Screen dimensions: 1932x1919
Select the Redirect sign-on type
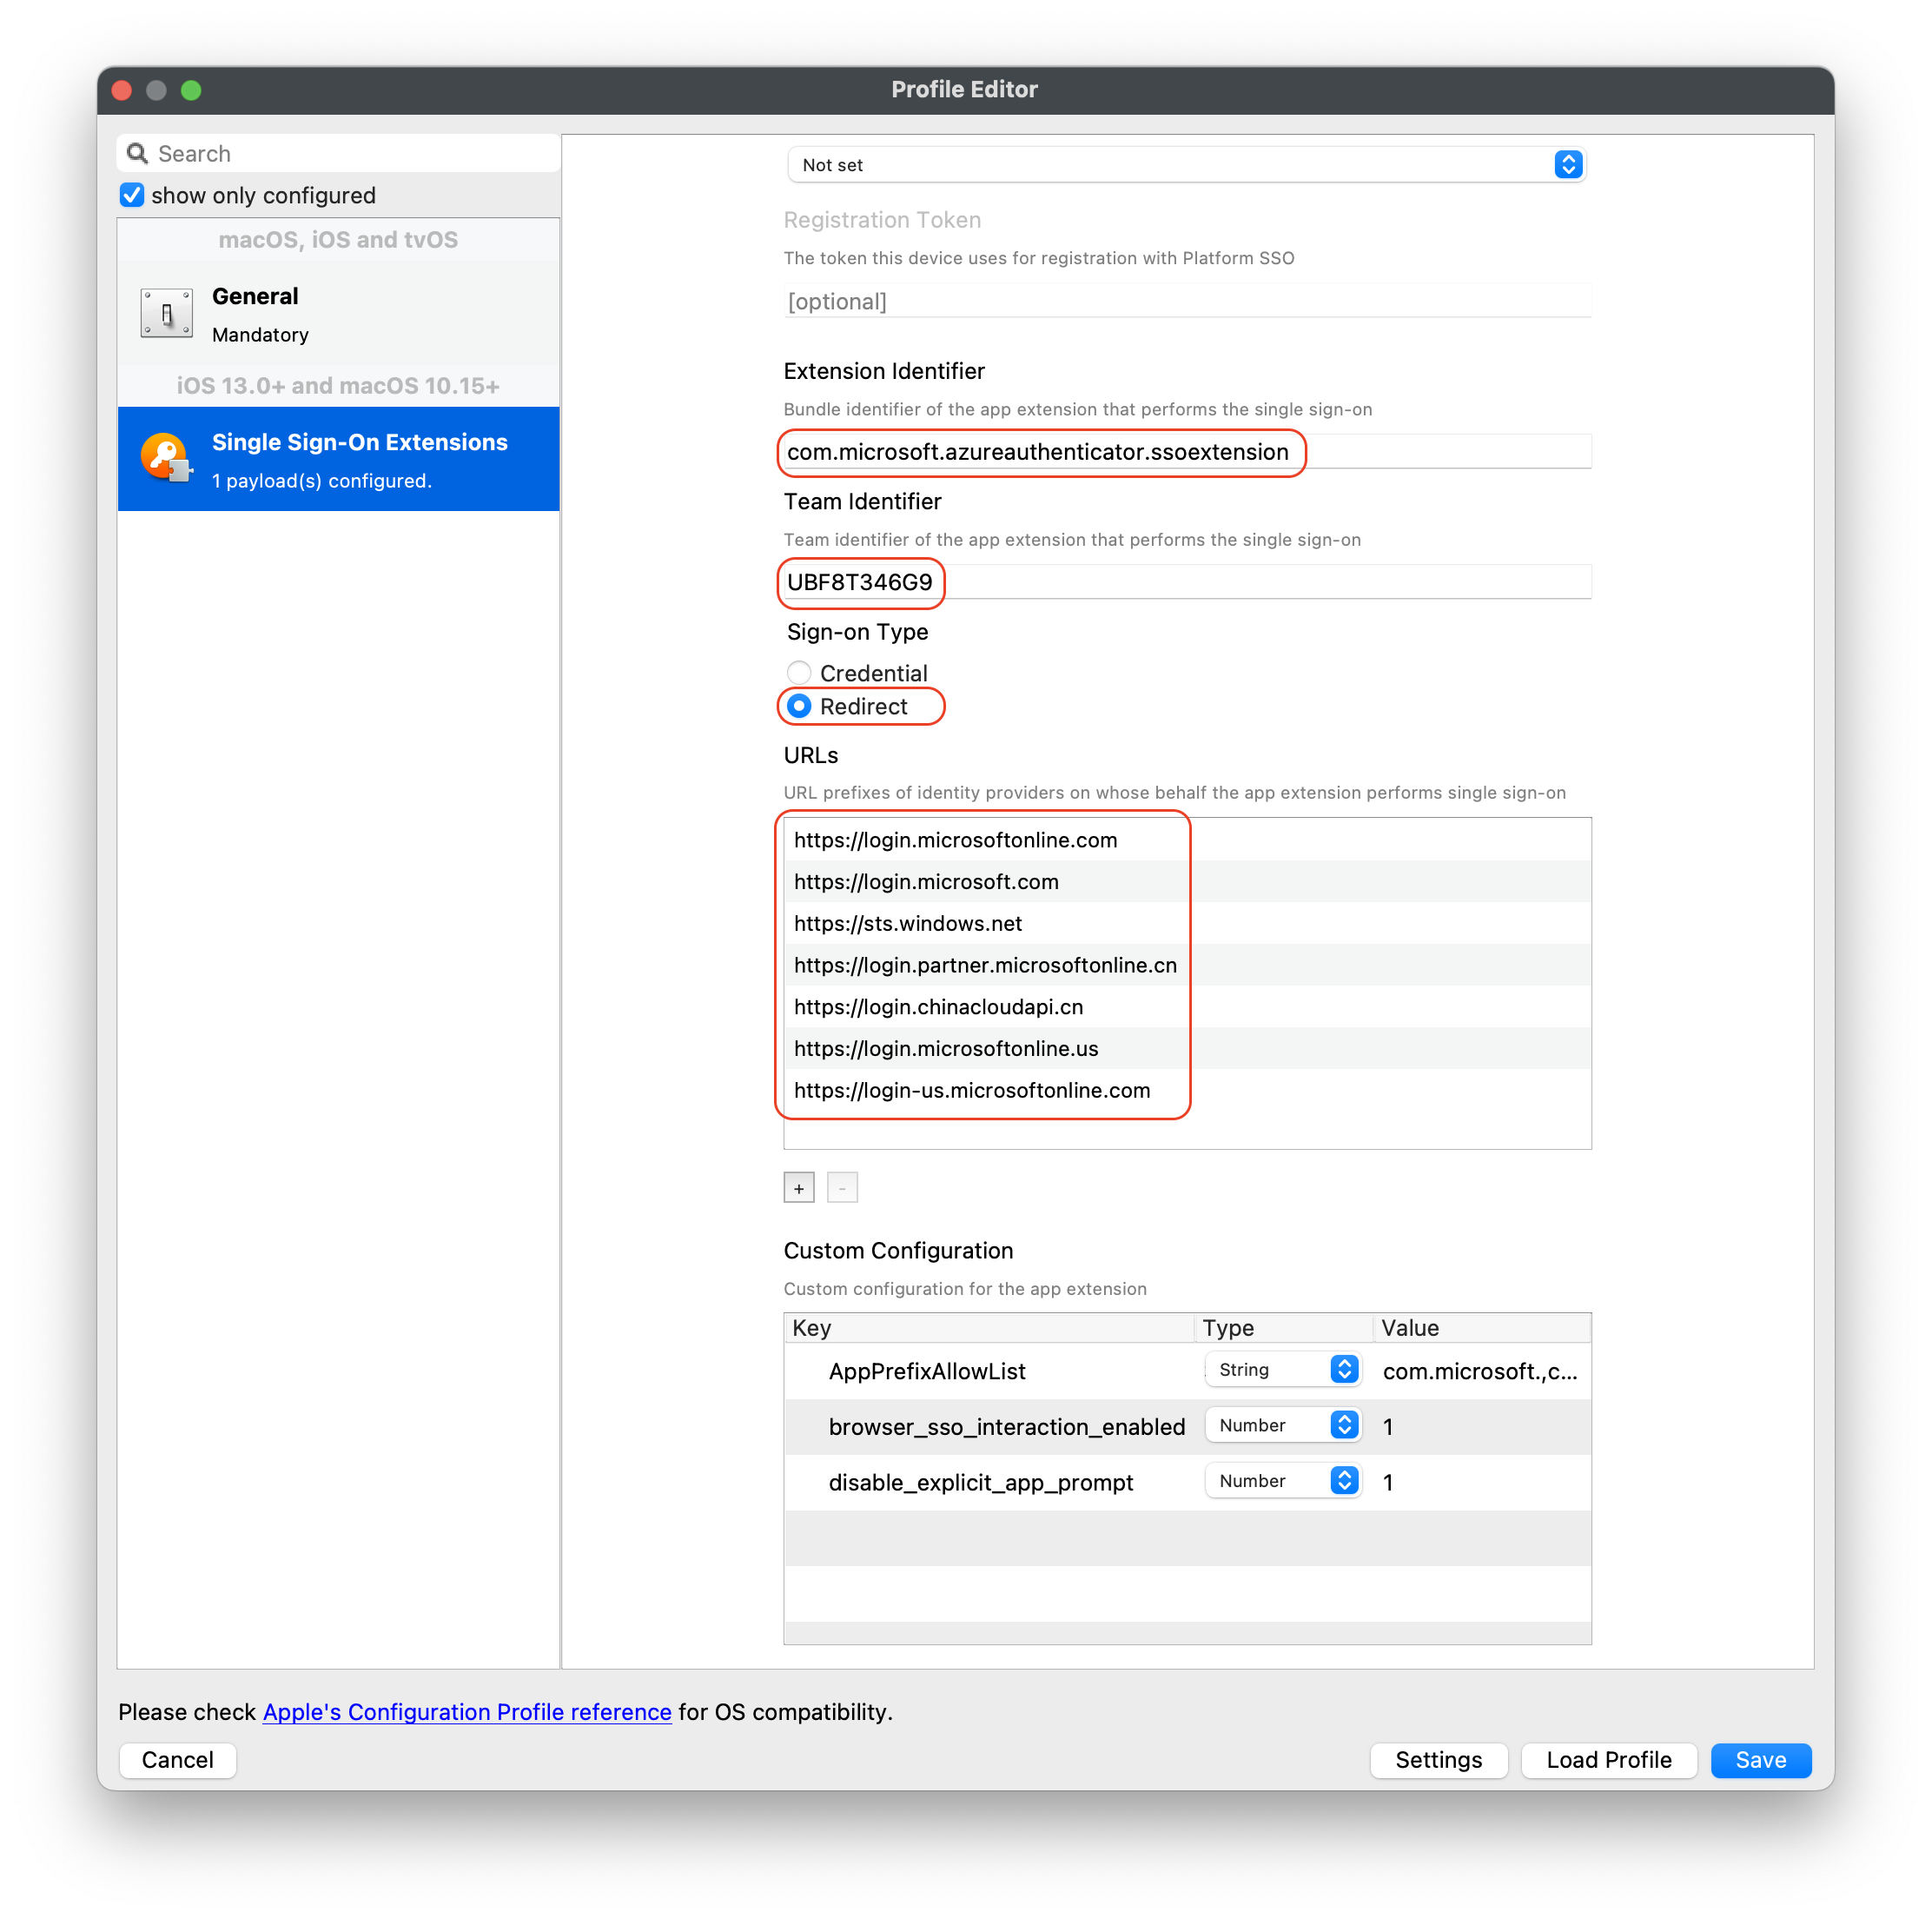click(x=798, y=707)
